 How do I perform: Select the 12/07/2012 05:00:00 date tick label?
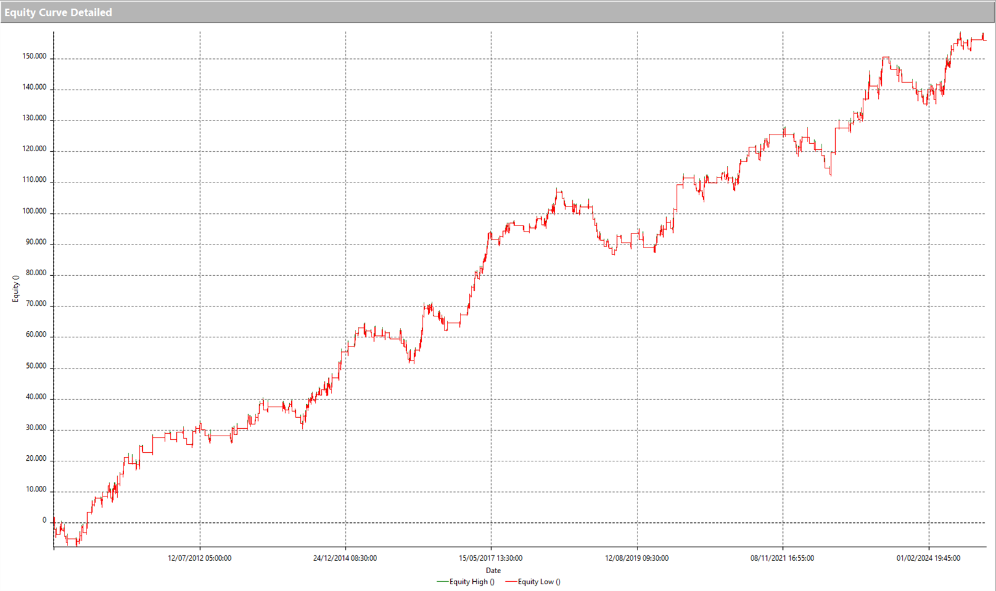pyautogui.click(x=201, y=558)
